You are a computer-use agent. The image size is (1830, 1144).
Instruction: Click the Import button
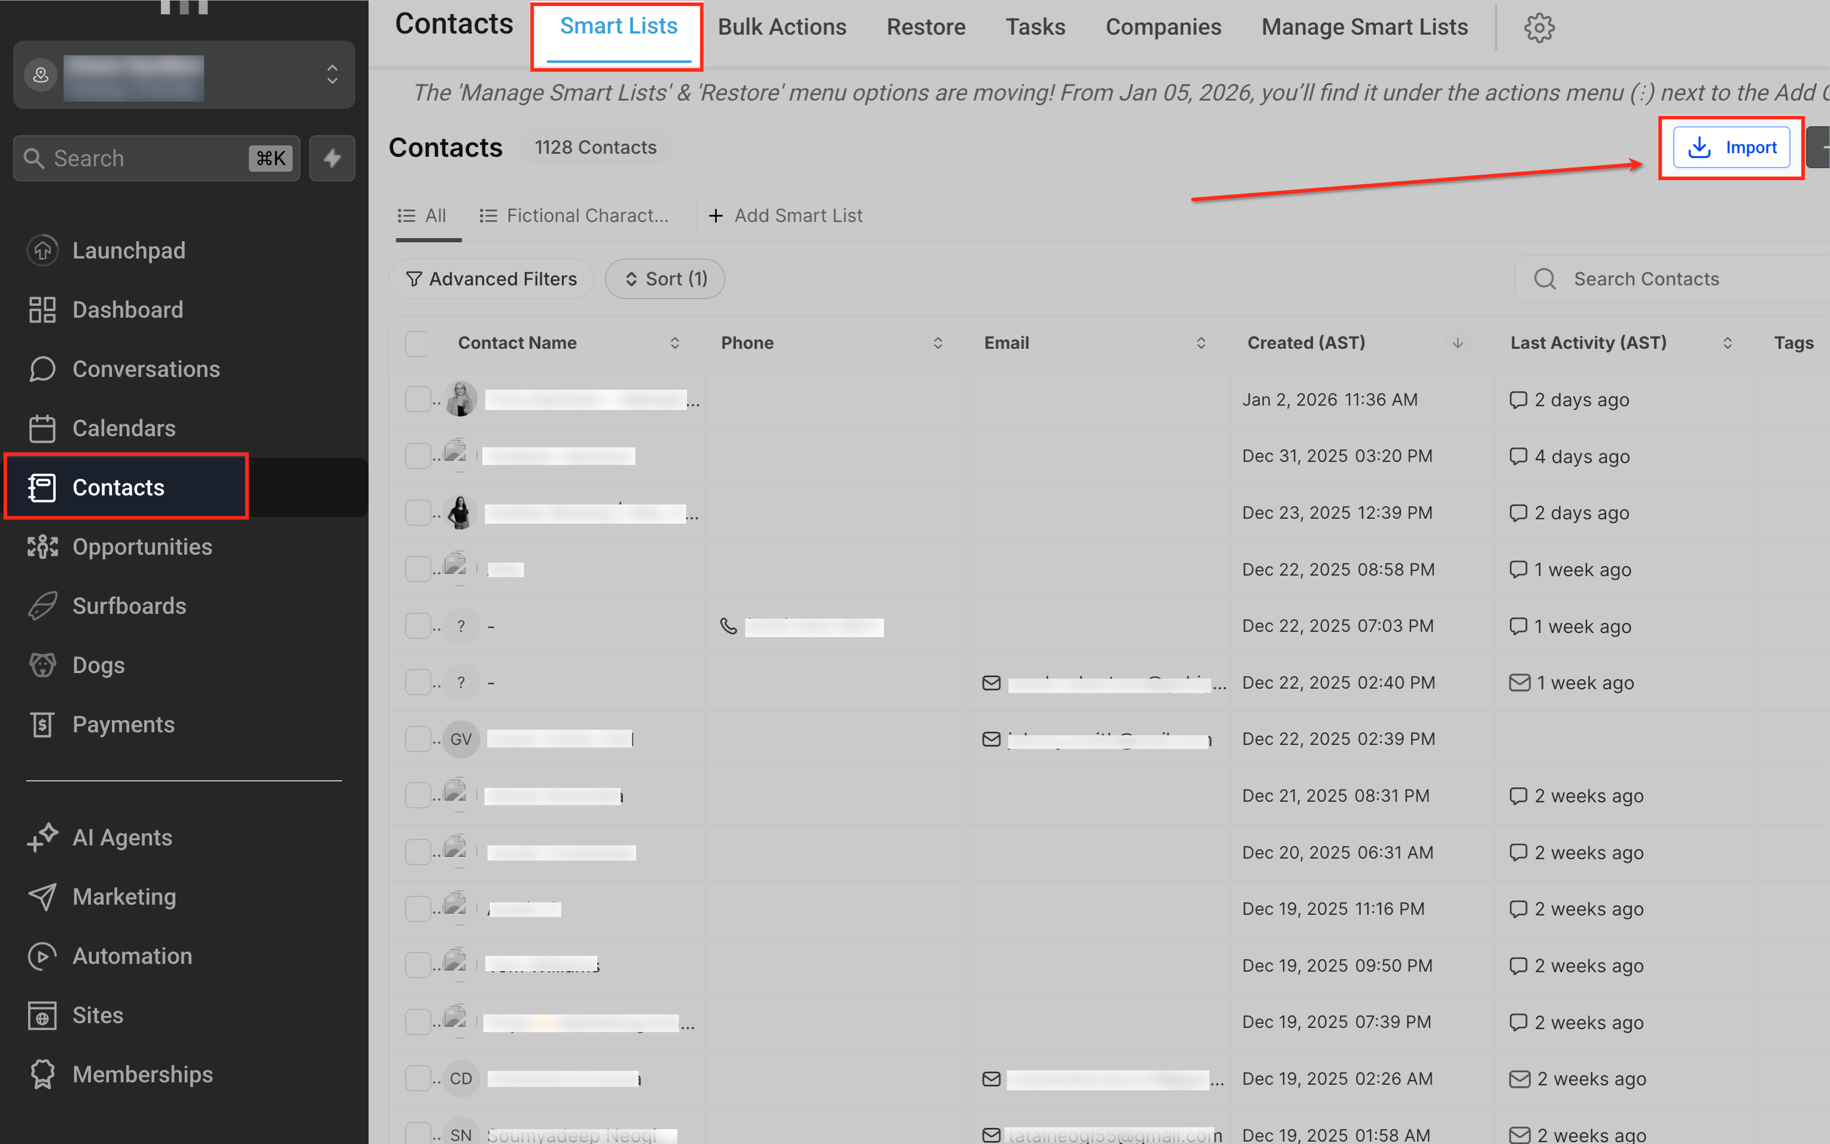[x=1731, y=148]
